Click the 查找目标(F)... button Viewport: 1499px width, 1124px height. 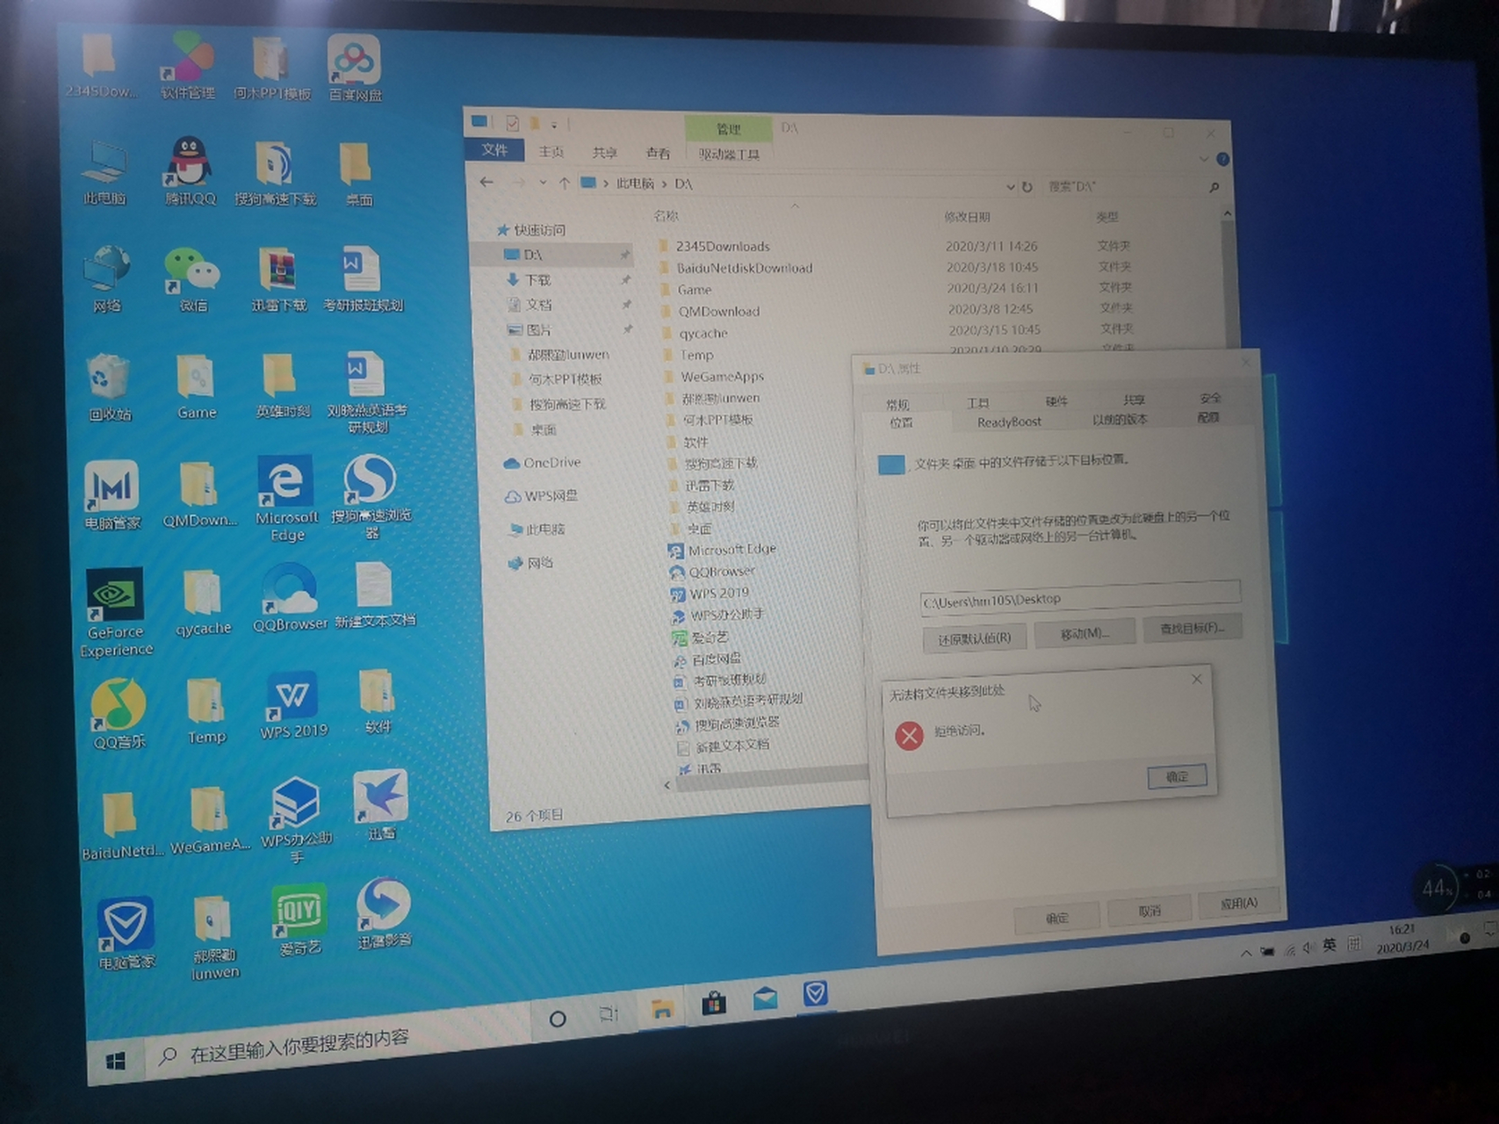(x=1192, y=628)
